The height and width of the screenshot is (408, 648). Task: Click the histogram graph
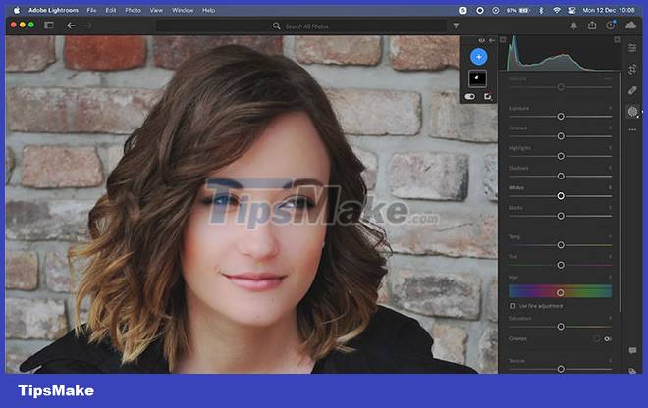click(560, 53)
